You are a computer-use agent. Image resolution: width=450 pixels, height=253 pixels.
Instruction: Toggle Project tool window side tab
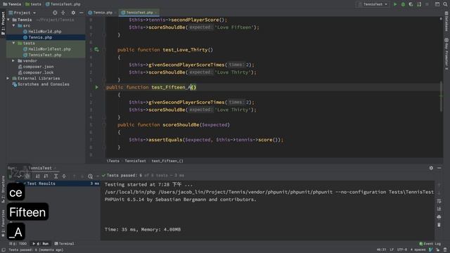(x=3, y=23)
